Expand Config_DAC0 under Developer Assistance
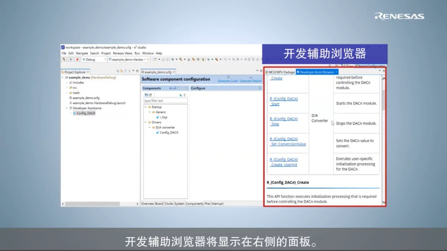 point(71,113)
